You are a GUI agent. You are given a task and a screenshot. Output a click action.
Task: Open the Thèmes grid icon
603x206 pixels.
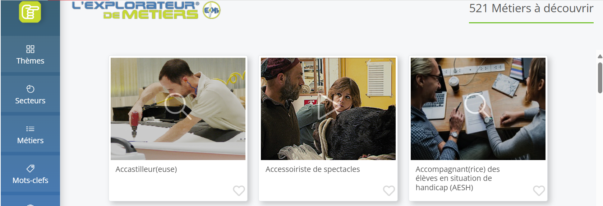[30, 49]
